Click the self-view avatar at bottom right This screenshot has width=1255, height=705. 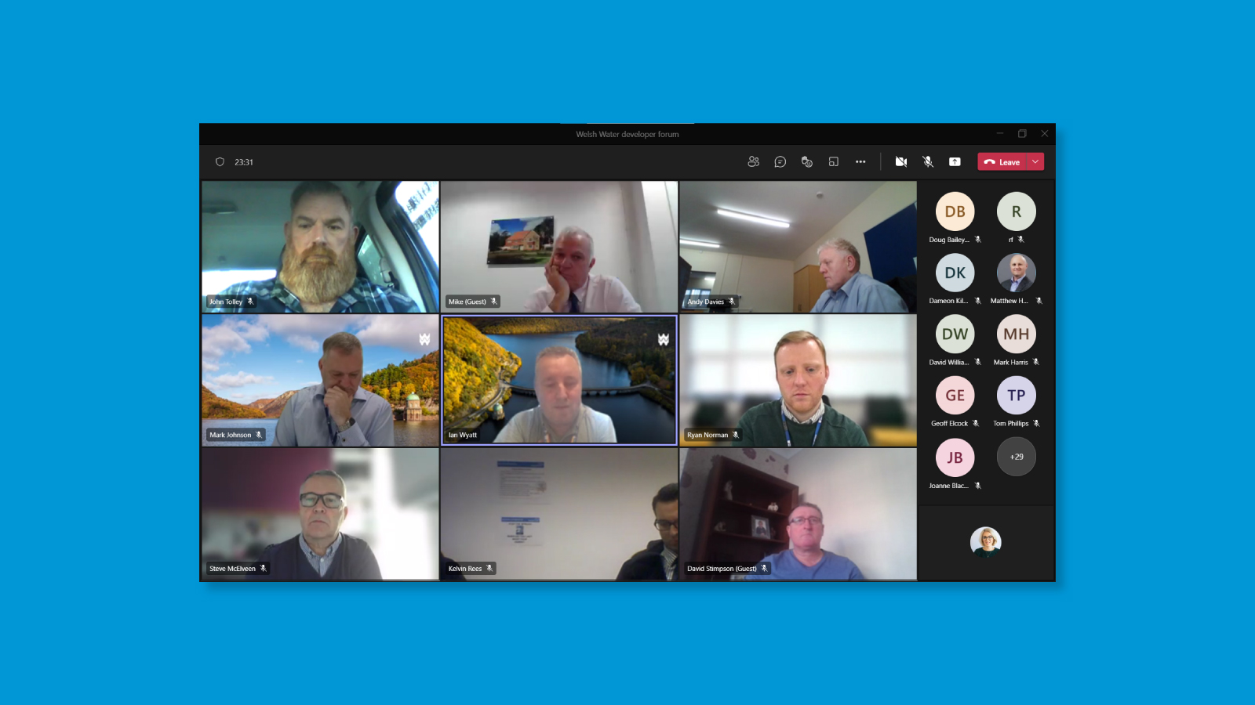pos(985,541)
